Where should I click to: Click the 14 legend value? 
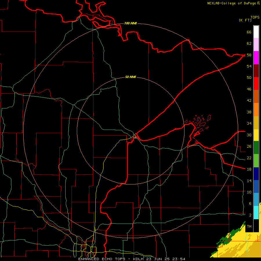[249, 181]
